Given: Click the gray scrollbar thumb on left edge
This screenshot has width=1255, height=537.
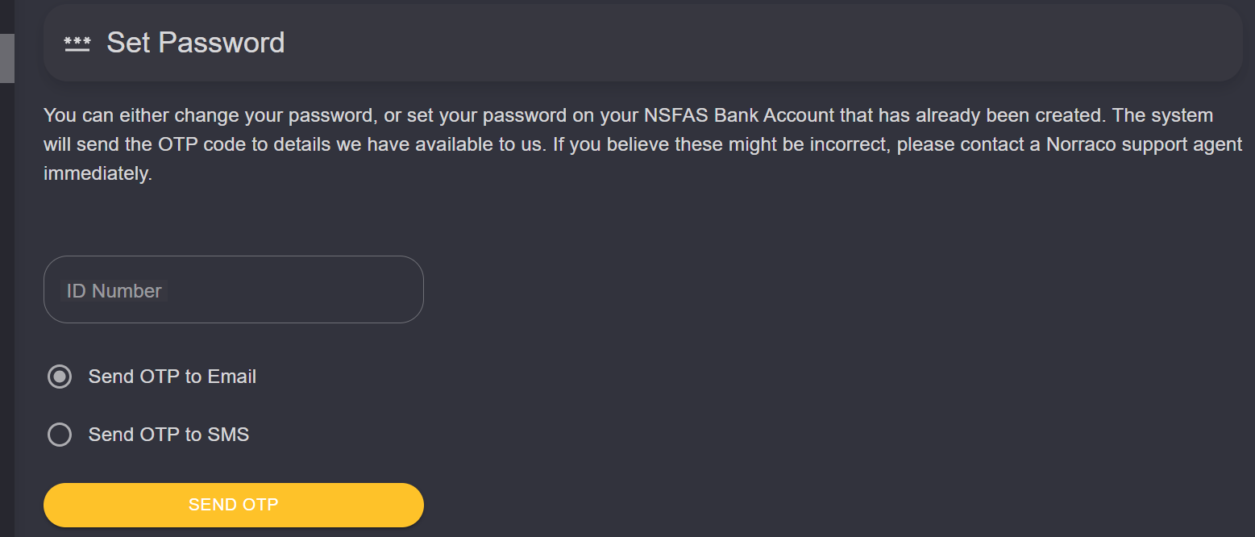Looking at the screenshot, I should [7, 59].
